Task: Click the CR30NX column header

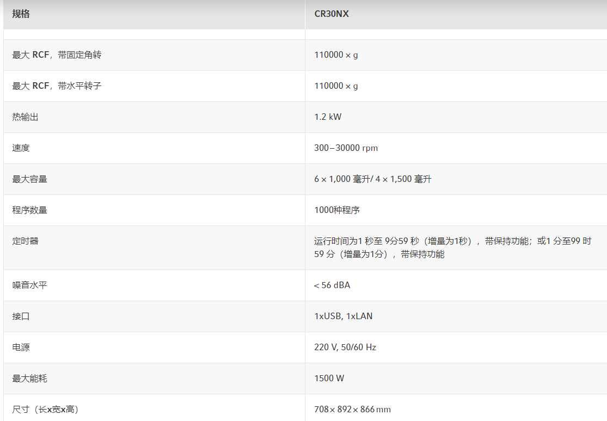Action: click(x=332, y=14)
